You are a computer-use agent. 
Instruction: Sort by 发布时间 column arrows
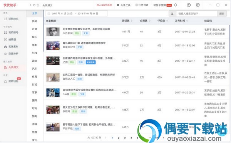pyautogui.click(x=187, y=21)
